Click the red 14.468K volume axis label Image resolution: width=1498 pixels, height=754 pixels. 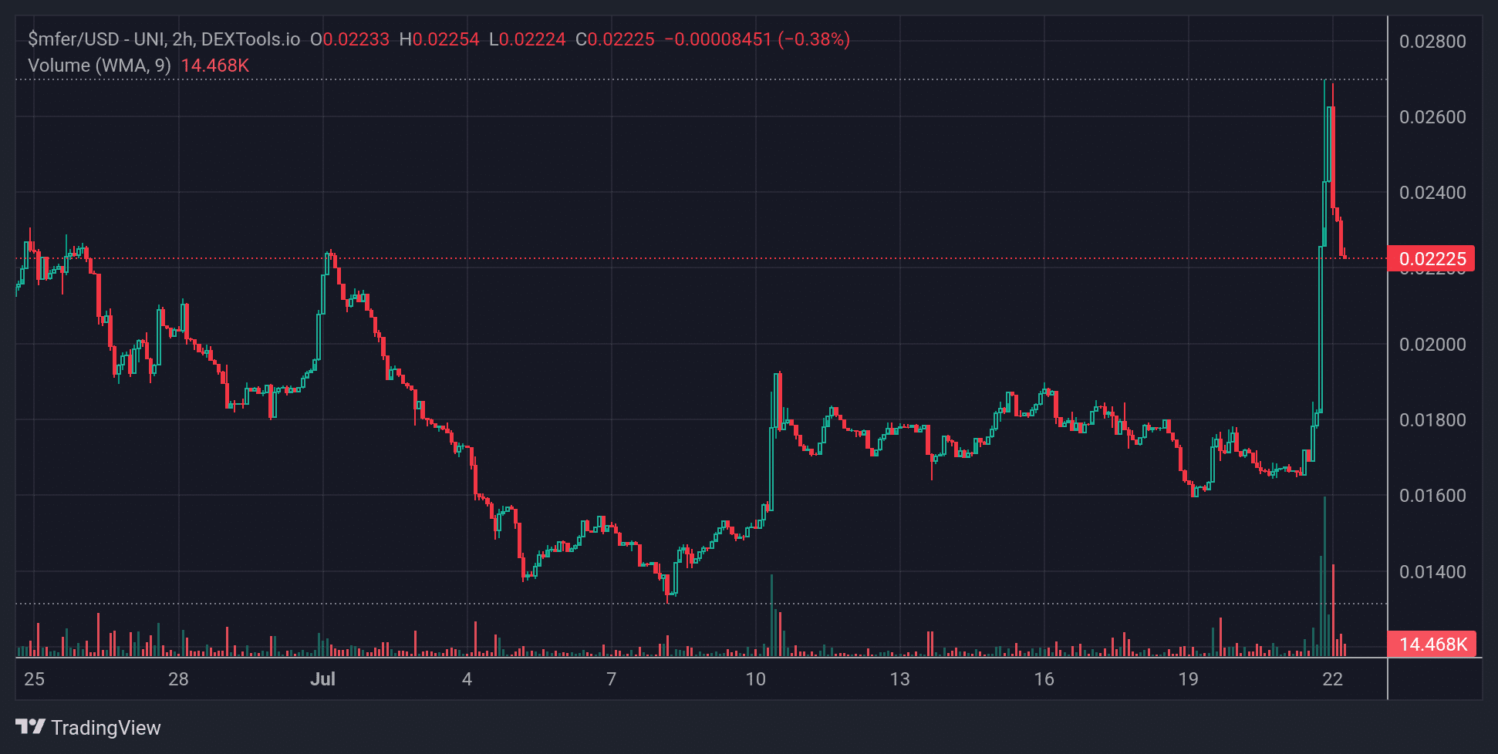coord(1432,644)
